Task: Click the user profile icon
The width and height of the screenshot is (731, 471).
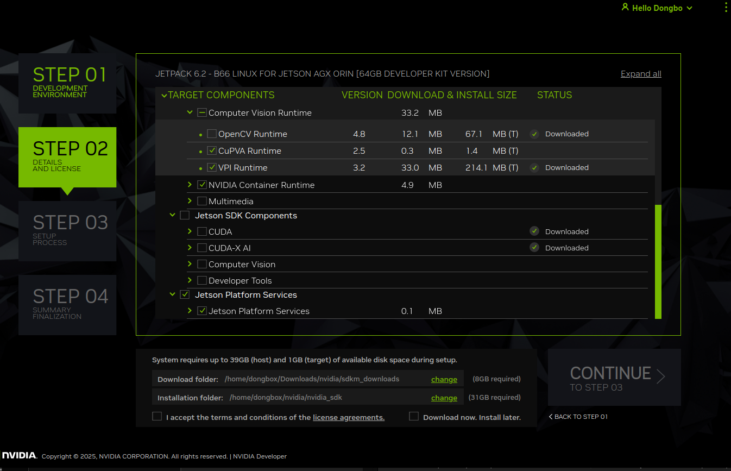Action: click(x=625, y=8)
